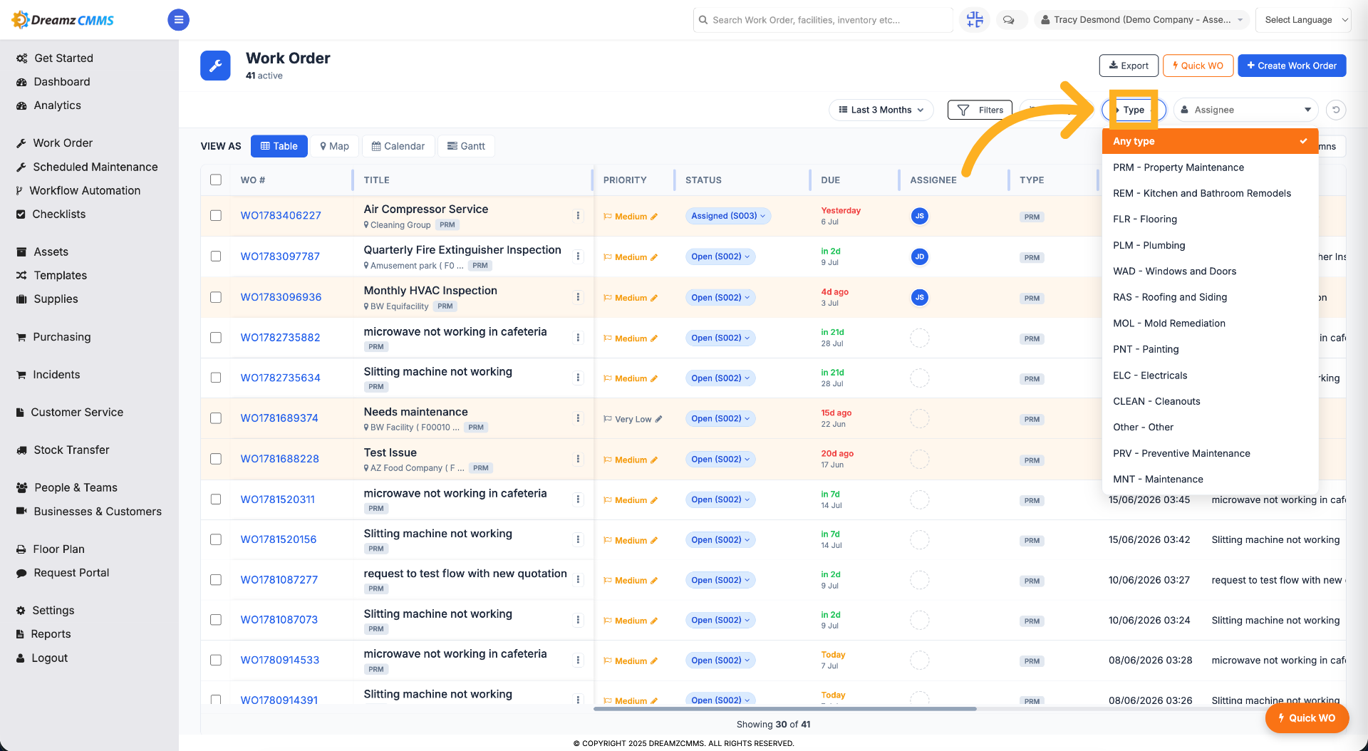The height and width of the screenshot is (751, 1368).
Task: Open status dropdown for Quarterly Fire Extinguisher Inspection
Action: point(720,257)
